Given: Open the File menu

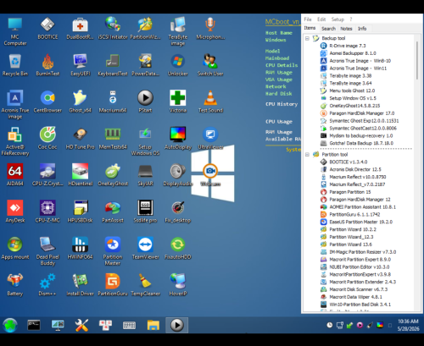Looking at the screenshot, I should [x=308, y=19].
